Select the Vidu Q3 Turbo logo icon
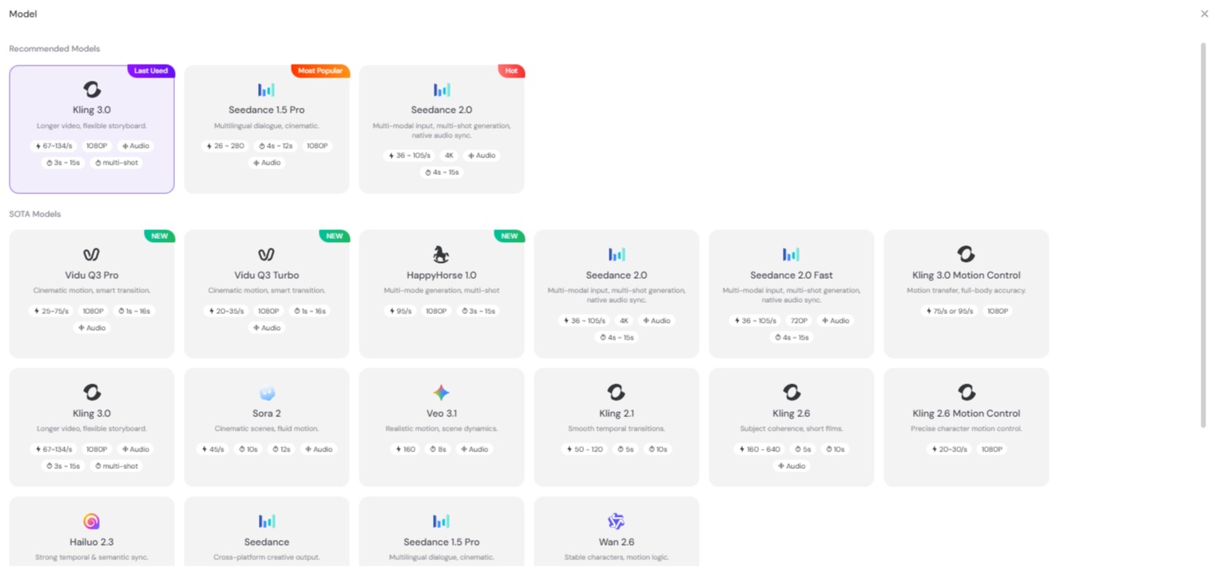The image size is (1215, 576). coord(267,255)
